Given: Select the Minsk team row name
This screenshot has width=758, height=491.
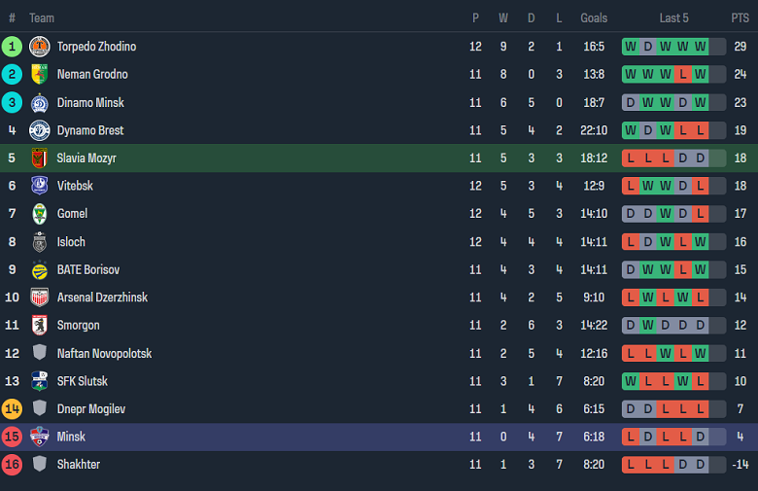Looking at the screenshot, I should [71, 438].
